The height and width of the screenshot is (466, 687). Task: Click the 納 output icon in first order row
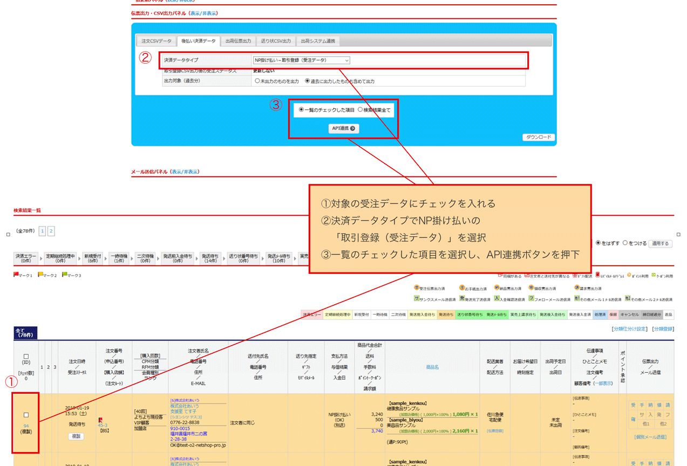[650, 405]
